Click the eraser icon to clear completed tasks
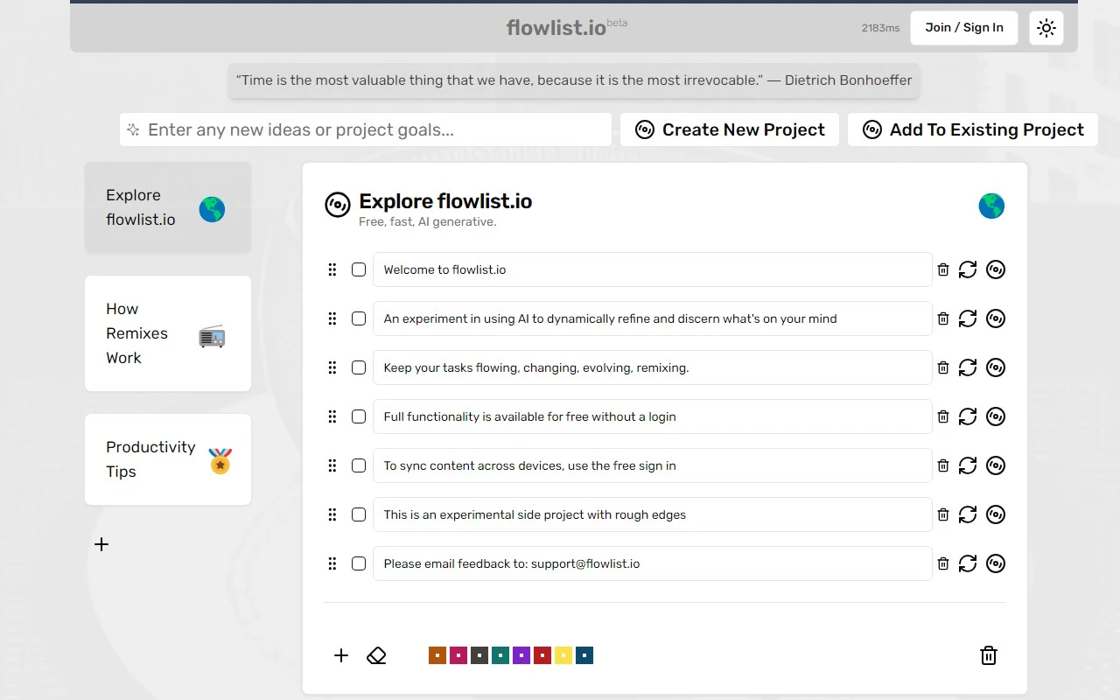This screenshot has width=1120, height=700. 376,655
